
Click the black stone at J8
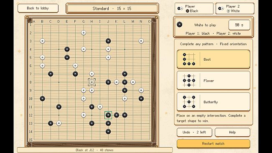(108, 82)
